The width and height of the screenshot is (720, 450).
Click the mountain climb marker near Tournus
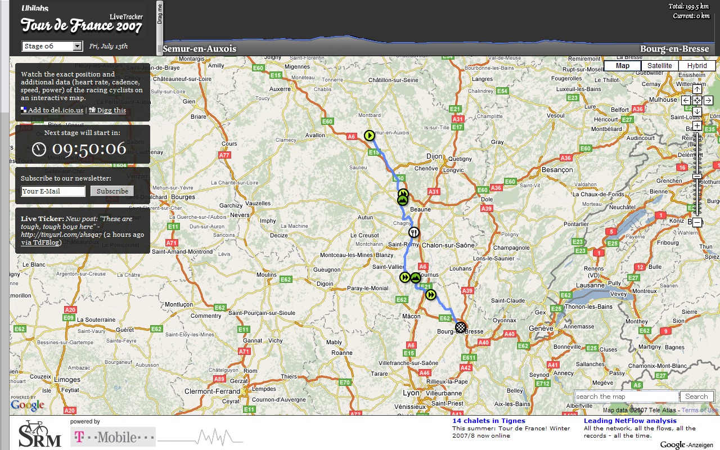click(416, 277)
